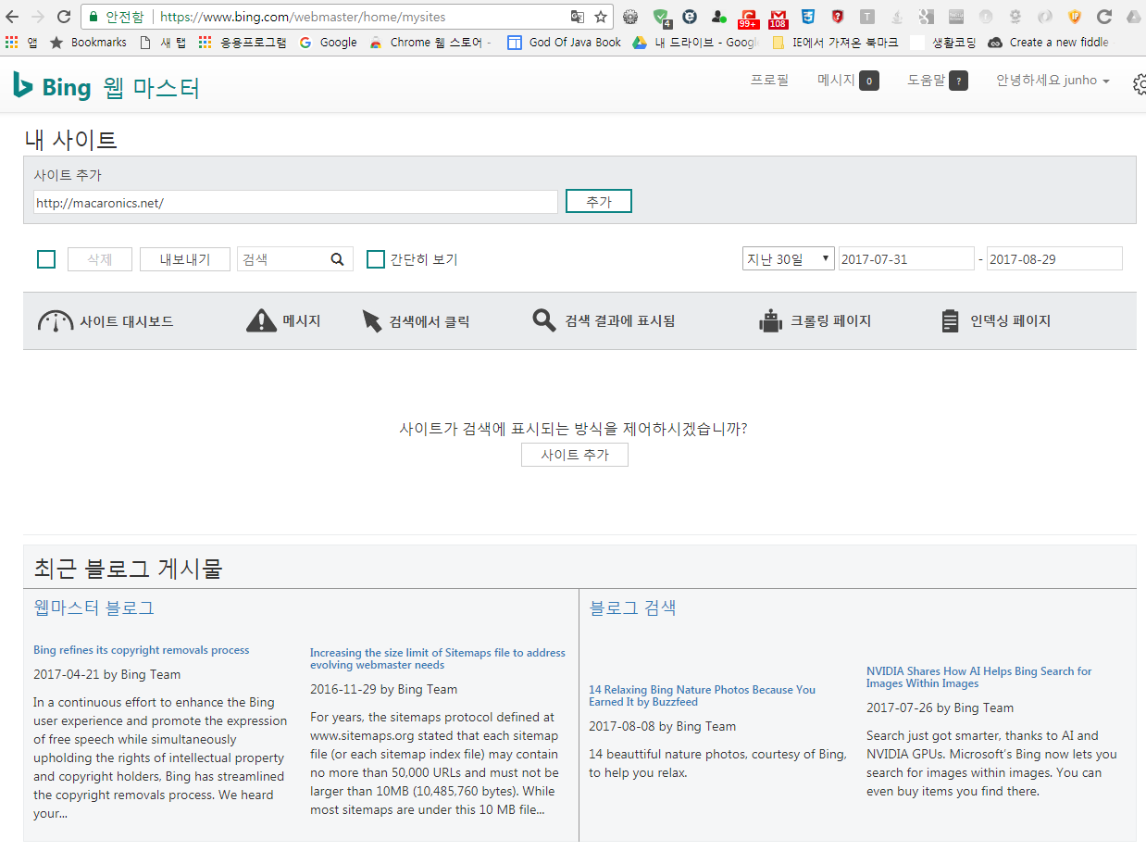Open the settings gear in page header
This screenshot has width=1146, height=864.
pyautogui.click(x=1140, y=84)
